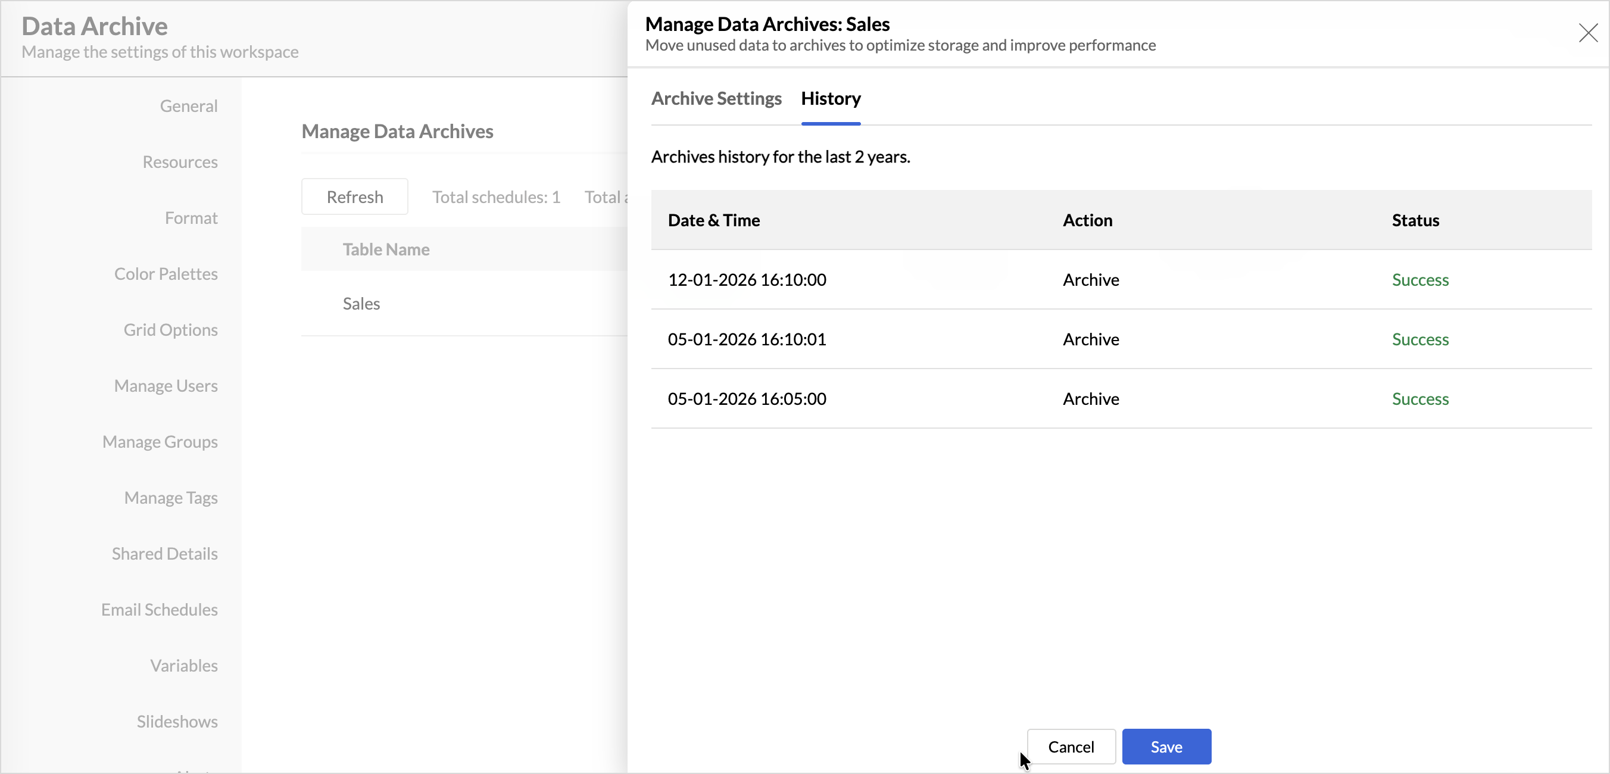Go to Slideshows section
Image resolution: width=1610 pixels, height=774 pixels.
click(x=177, y=722)
